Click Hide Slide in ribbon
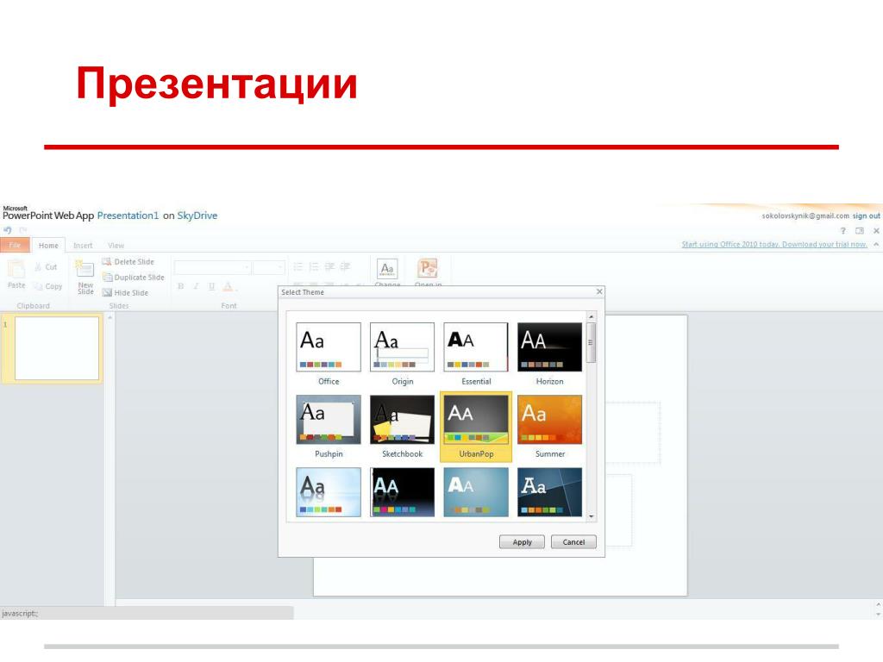883x662 pixels. 125,293
